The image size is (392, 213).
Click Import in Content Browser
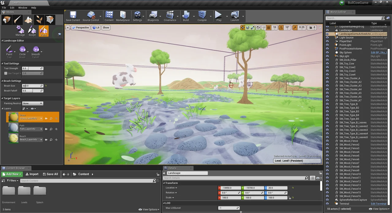point(32,174)
